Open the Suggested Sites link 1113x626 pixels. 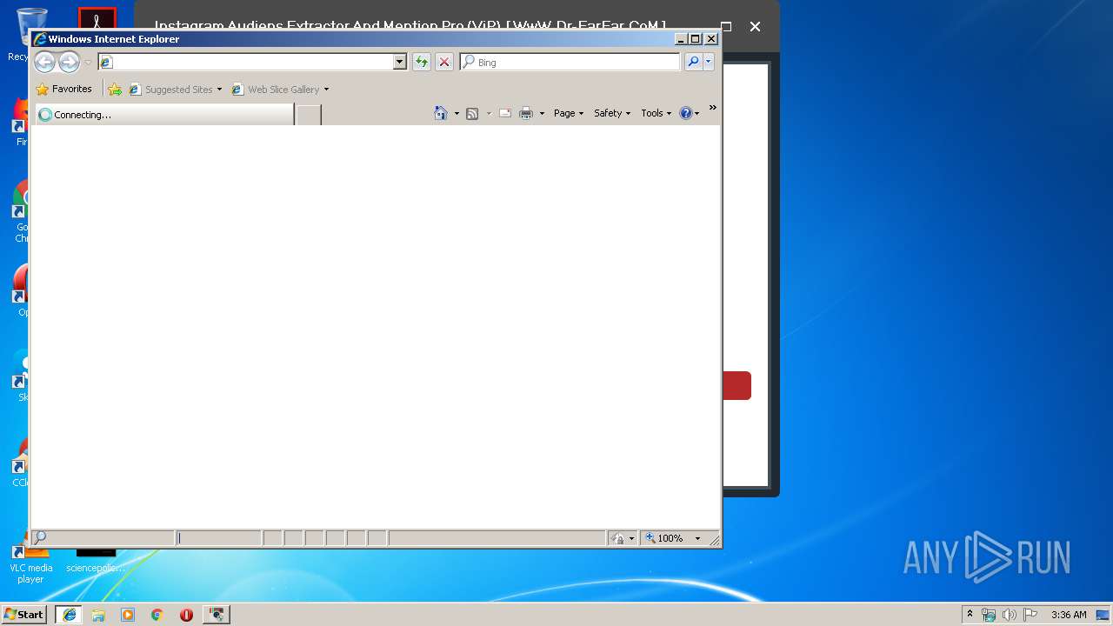point(170,90)
